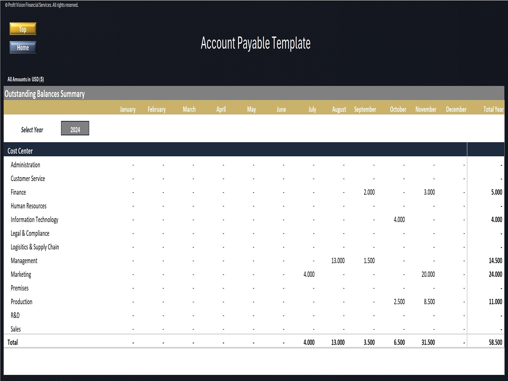Viewport: 508px width, 381px height.
Task: Select the Total Year column header
Action: pos(493,109)
